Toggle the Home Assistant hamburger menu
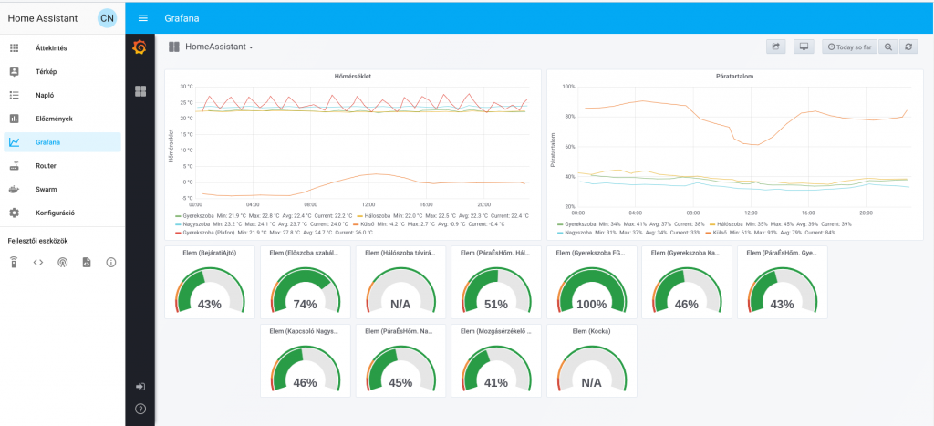Viewport: 934px width, 426px height. pyautogui.click(x=143, y=18)
